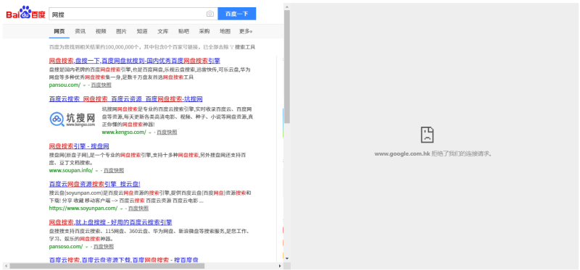Click the 坑搜网 logo thumbnail
580x270 pixels.
[72, 119]
